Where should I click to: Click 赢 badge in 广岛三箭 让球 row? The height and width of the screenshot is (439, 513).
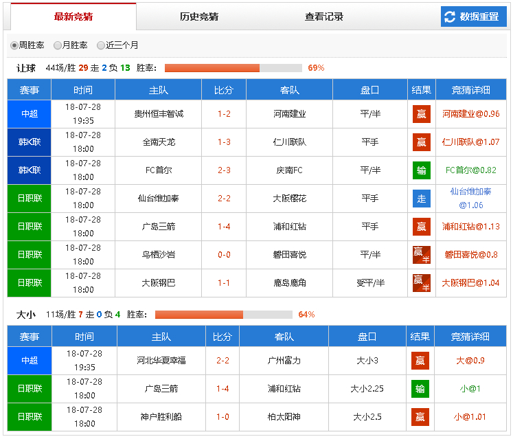coord(422,227)
